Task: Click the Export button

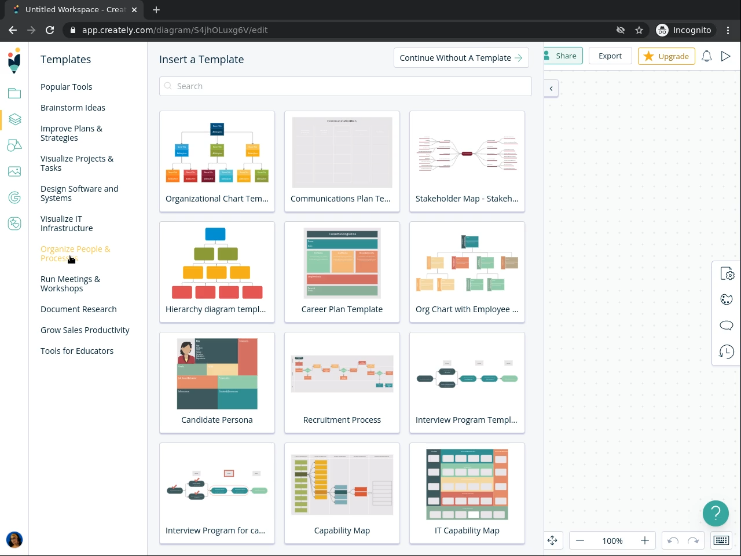Action: [610, 56]
